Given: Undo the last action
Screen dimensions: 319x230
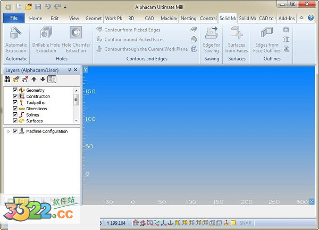Looking at the screenshot, I should [x=48, y=7].
